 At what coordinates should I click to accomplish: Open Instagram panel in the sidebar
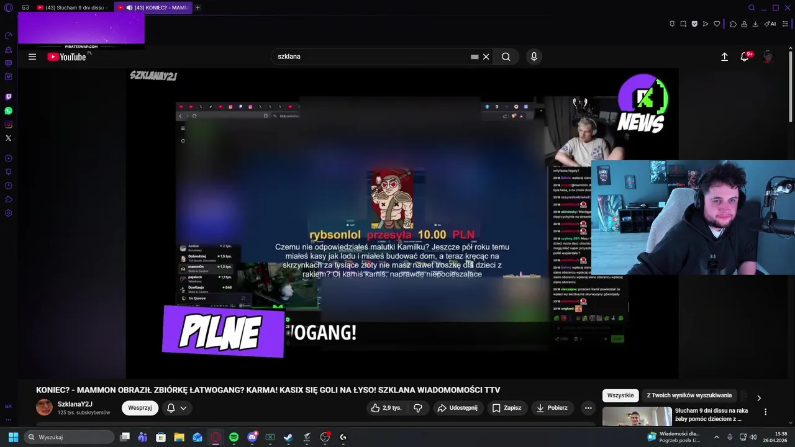(x=8, y=124)
